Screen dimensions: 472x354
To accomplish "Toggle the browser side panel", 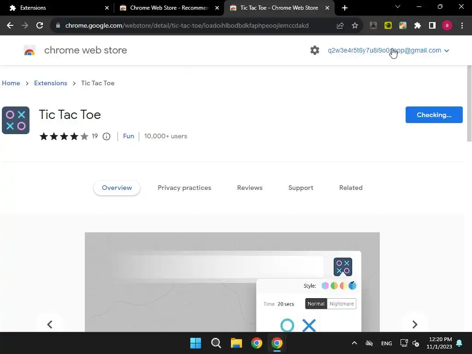I will (432, 26).
